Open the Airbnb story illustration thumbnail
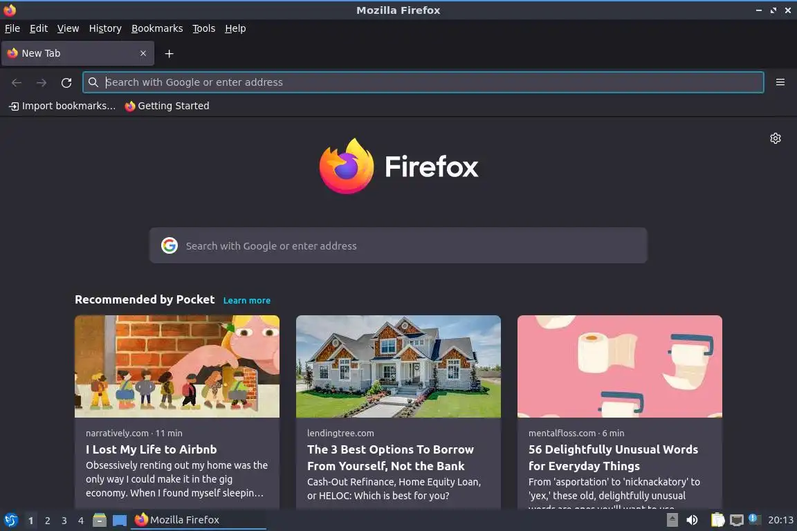 coord(177,366)
